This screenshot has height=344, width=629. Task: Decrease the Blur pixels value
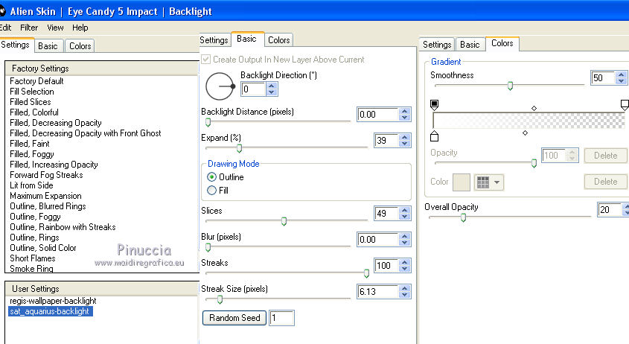pos(405,243)
